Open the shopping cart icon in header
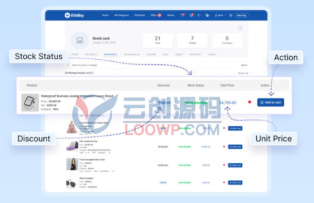The image size is (314, 203). tap(191, 15)
